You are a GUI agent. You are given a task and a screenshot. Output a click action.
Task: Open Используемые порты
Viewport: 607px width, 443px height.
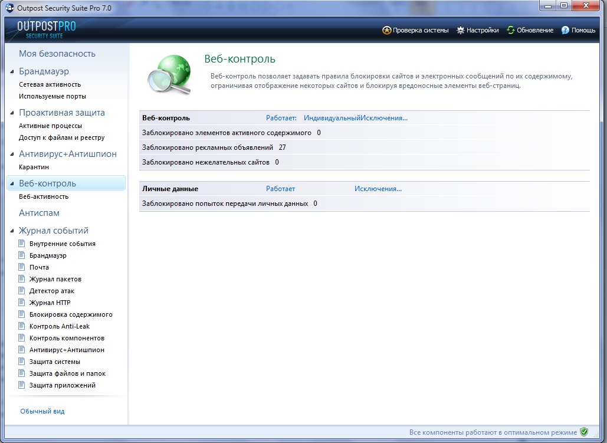tap(53, 96)
